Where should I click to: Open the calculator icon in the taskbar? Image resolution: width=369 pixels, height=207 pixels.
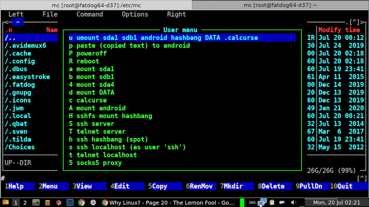pyautogui.click(x=70, y=202)
